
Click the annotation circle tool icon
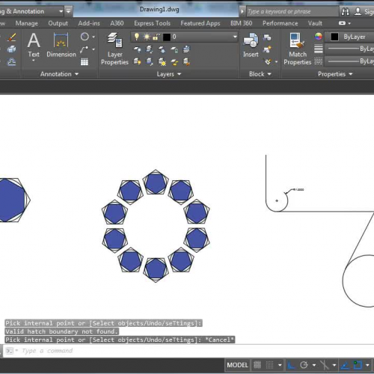point(85,37)
